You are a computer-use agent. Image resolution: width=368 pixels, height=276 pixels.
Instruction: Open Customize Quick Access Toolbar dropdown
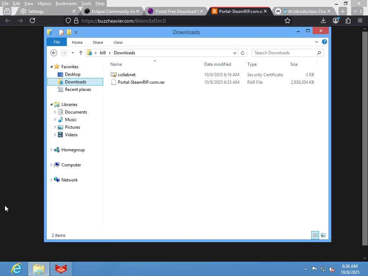pos(76,33)
